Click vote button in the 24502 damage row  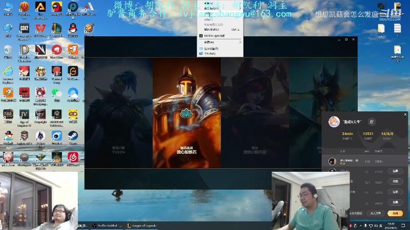point(395,202)
